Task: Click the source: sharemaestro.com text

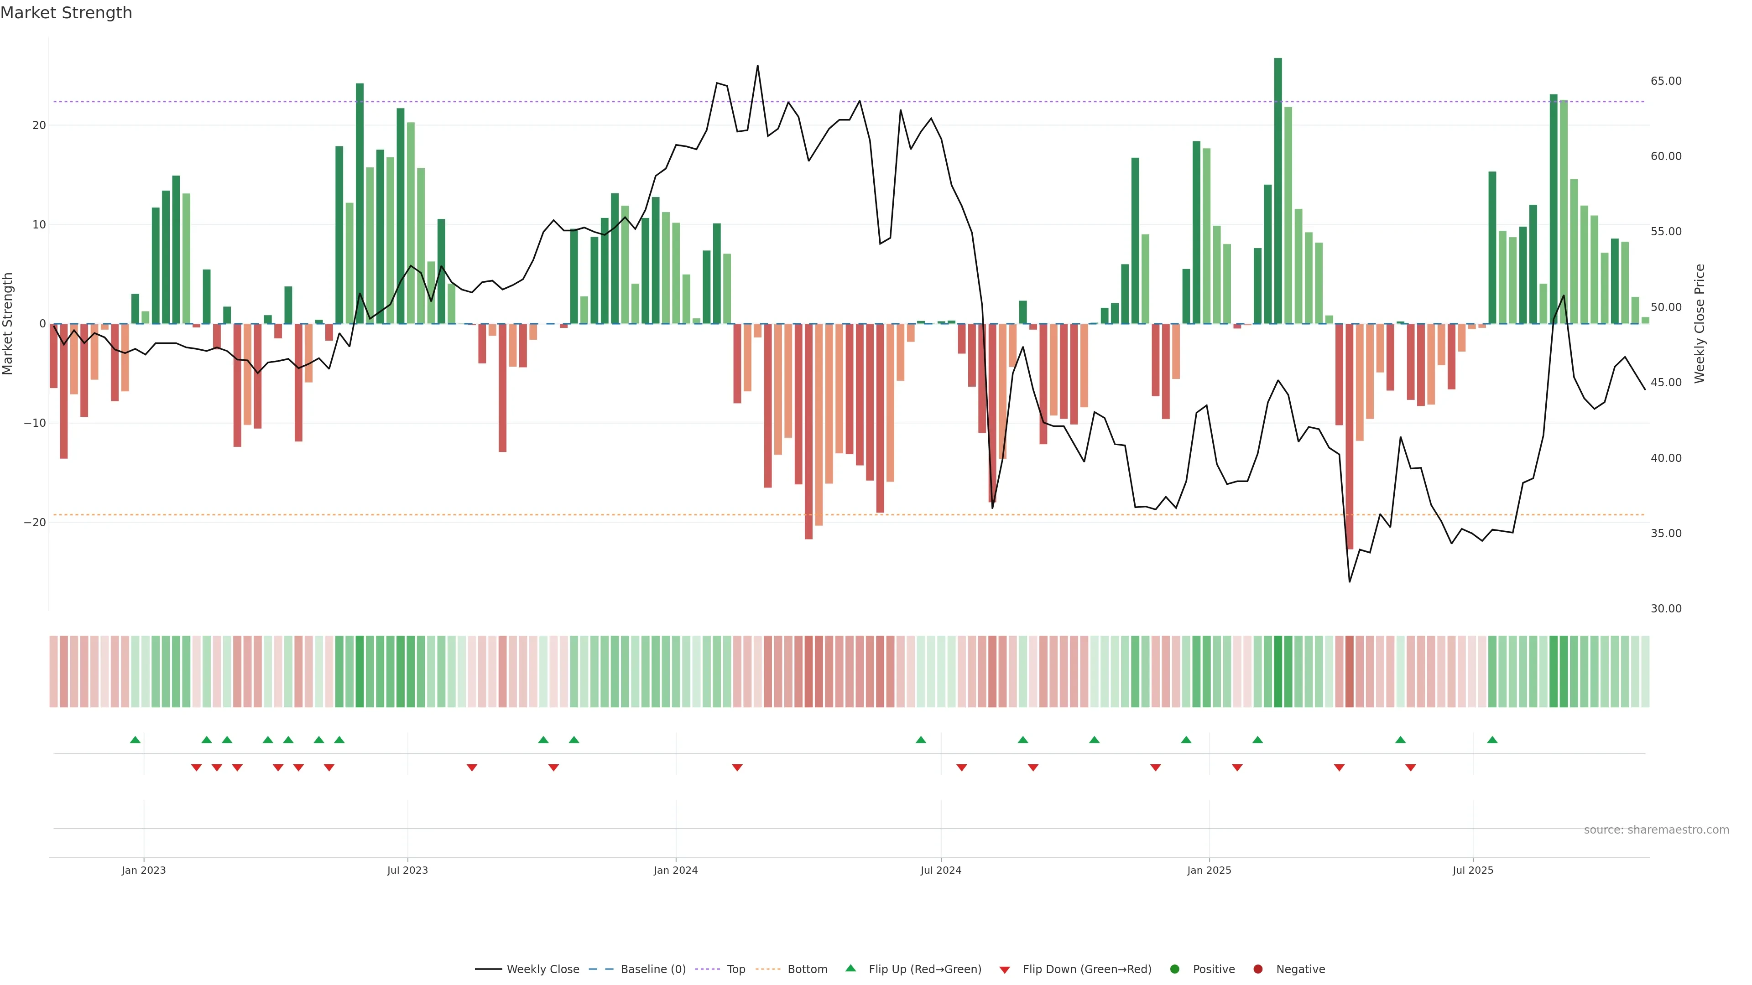Action: click(x=1656, y=830)
